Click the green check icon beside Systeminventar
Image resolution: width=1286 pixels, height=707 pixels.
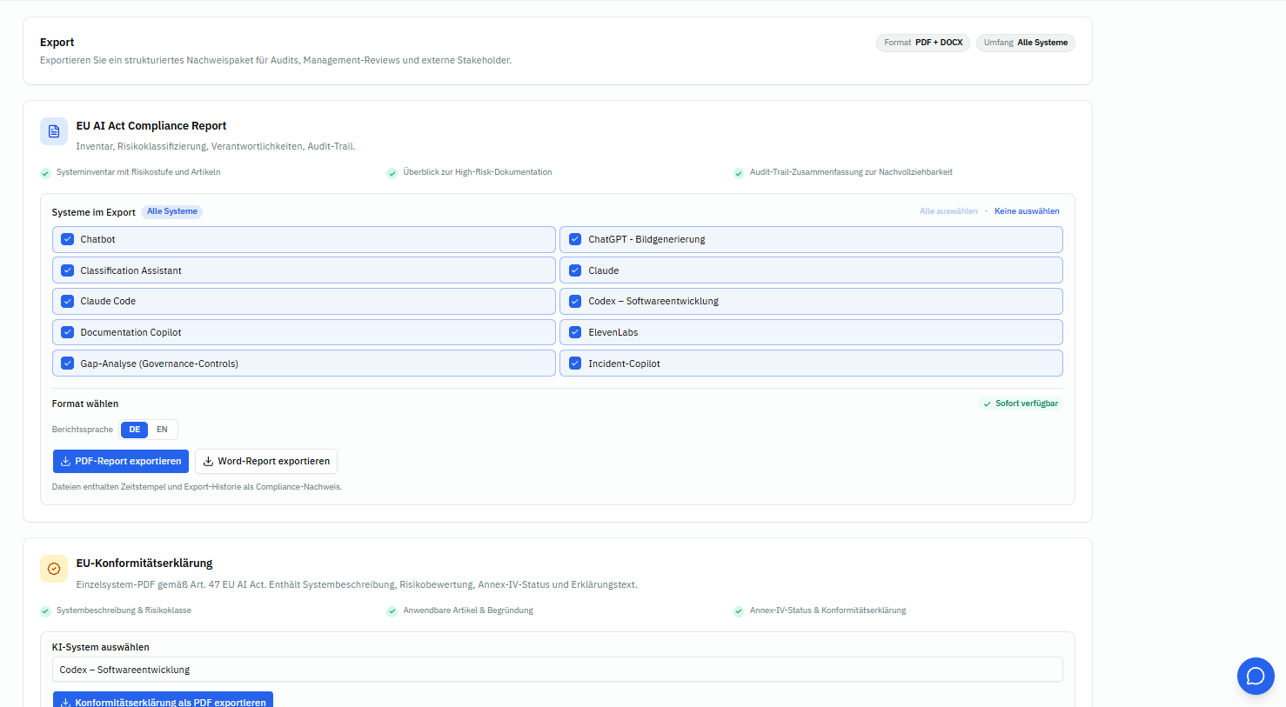tap(45, 173)
